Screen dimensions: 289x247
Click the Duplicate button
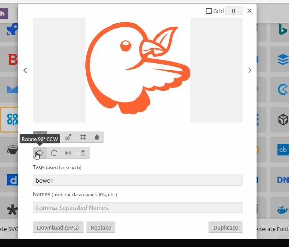(x=225, y=227)
